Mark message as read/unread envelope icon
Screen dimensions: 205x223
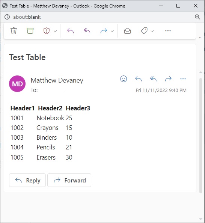127,31
